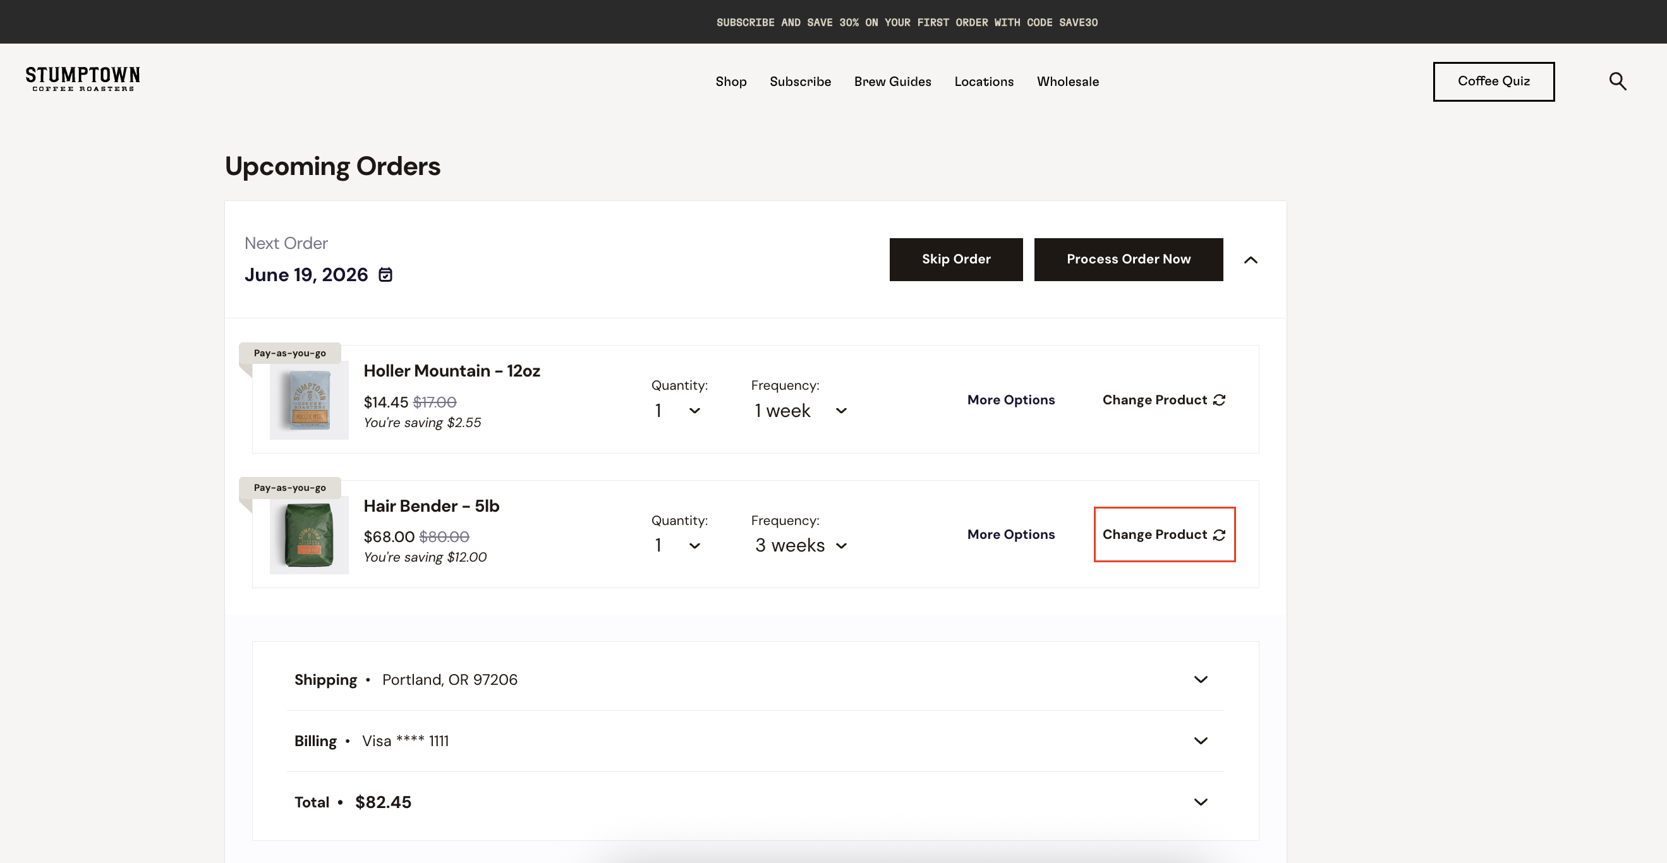Open calendar icon beside June 19, 2026
Screen dimensions: 1667x863
coord(385,275)
